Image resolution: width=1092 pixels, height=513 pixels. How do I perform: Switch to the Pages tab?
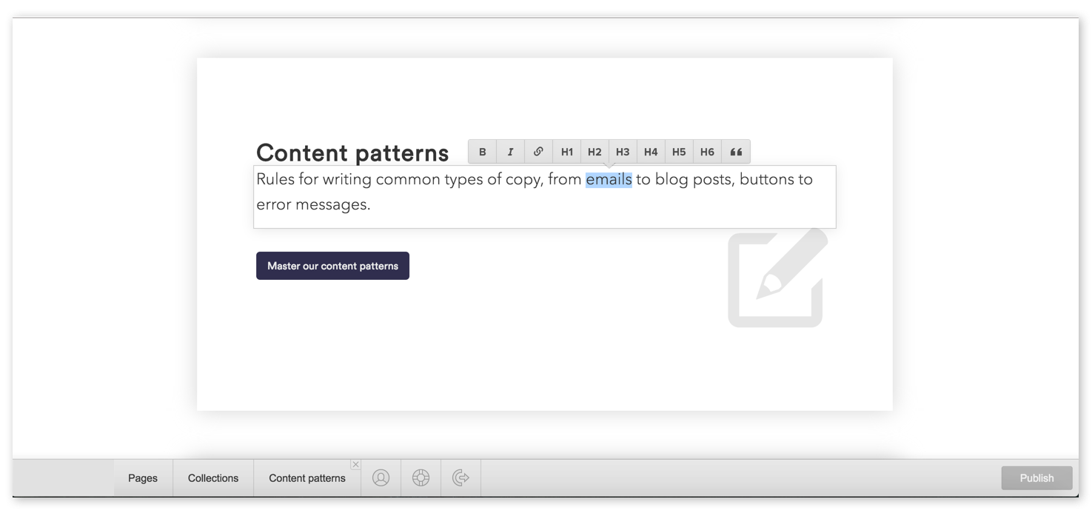tap(142, 477)
